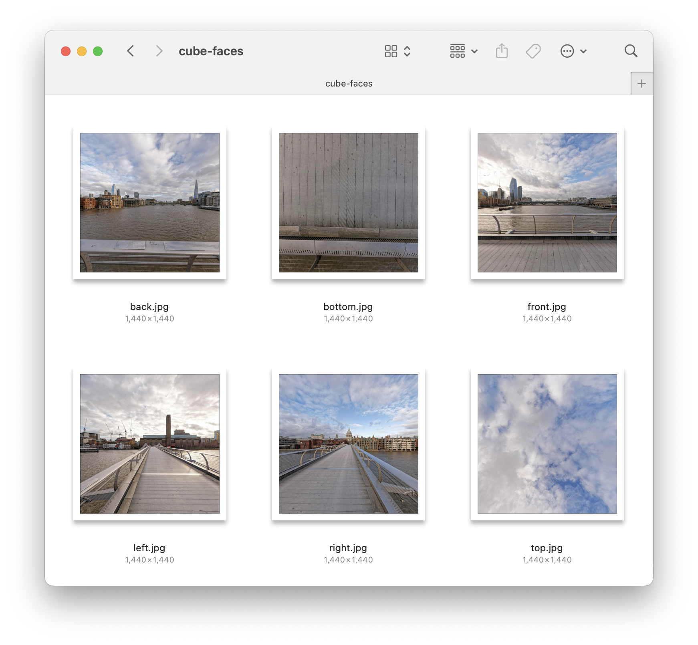Click the icon view grid button
This screenshot has height=645, width=698.
pos(391,51)
